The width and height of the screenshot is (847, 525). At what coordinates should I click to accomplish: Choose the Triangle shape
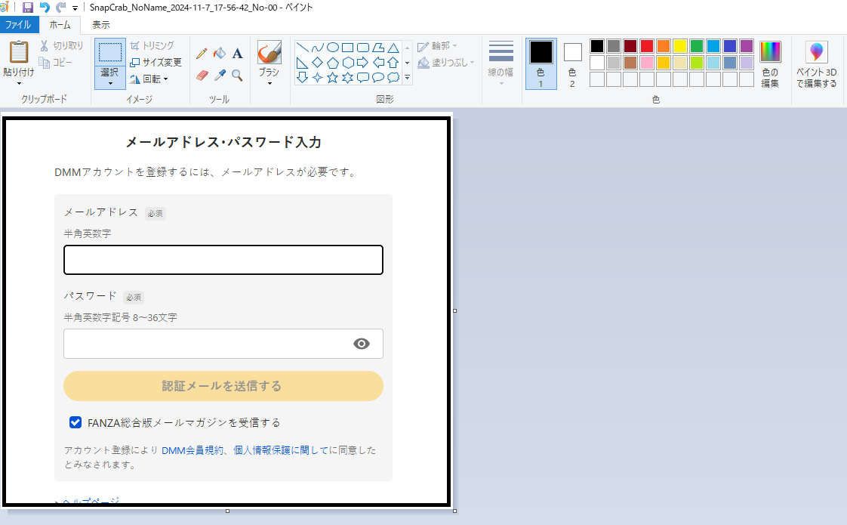393,47
